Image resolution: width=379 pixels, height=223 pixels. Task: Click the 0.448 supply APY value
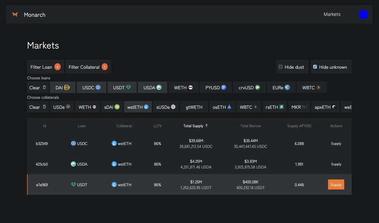coord(299,185)
